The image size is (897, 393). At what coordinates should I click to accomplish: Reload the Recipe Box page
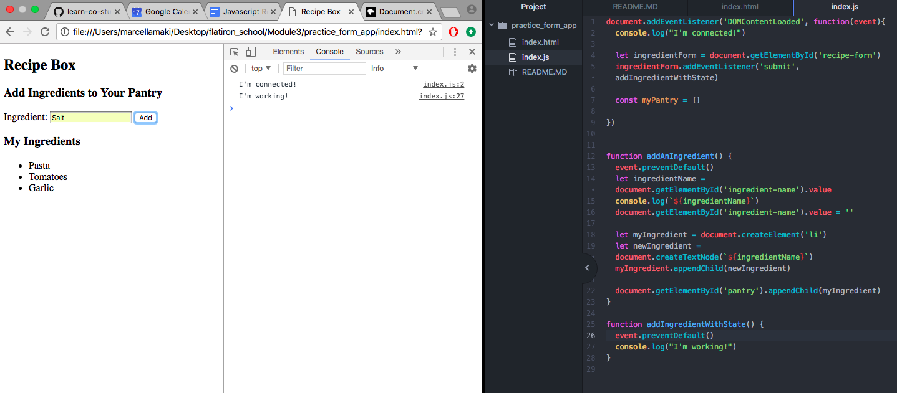pyautogui.click(x=45, y=32)
